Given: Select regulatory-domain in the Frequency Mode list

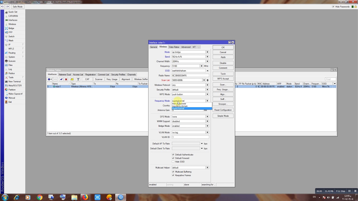Looking at the screenshot, I should click(x=192, y=106).
